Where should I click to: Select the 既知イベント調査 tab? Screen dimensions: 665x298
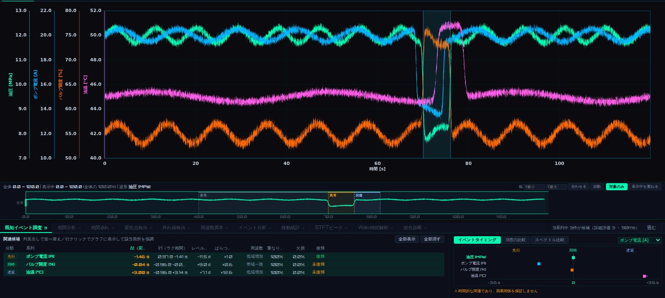click(26, 228)
